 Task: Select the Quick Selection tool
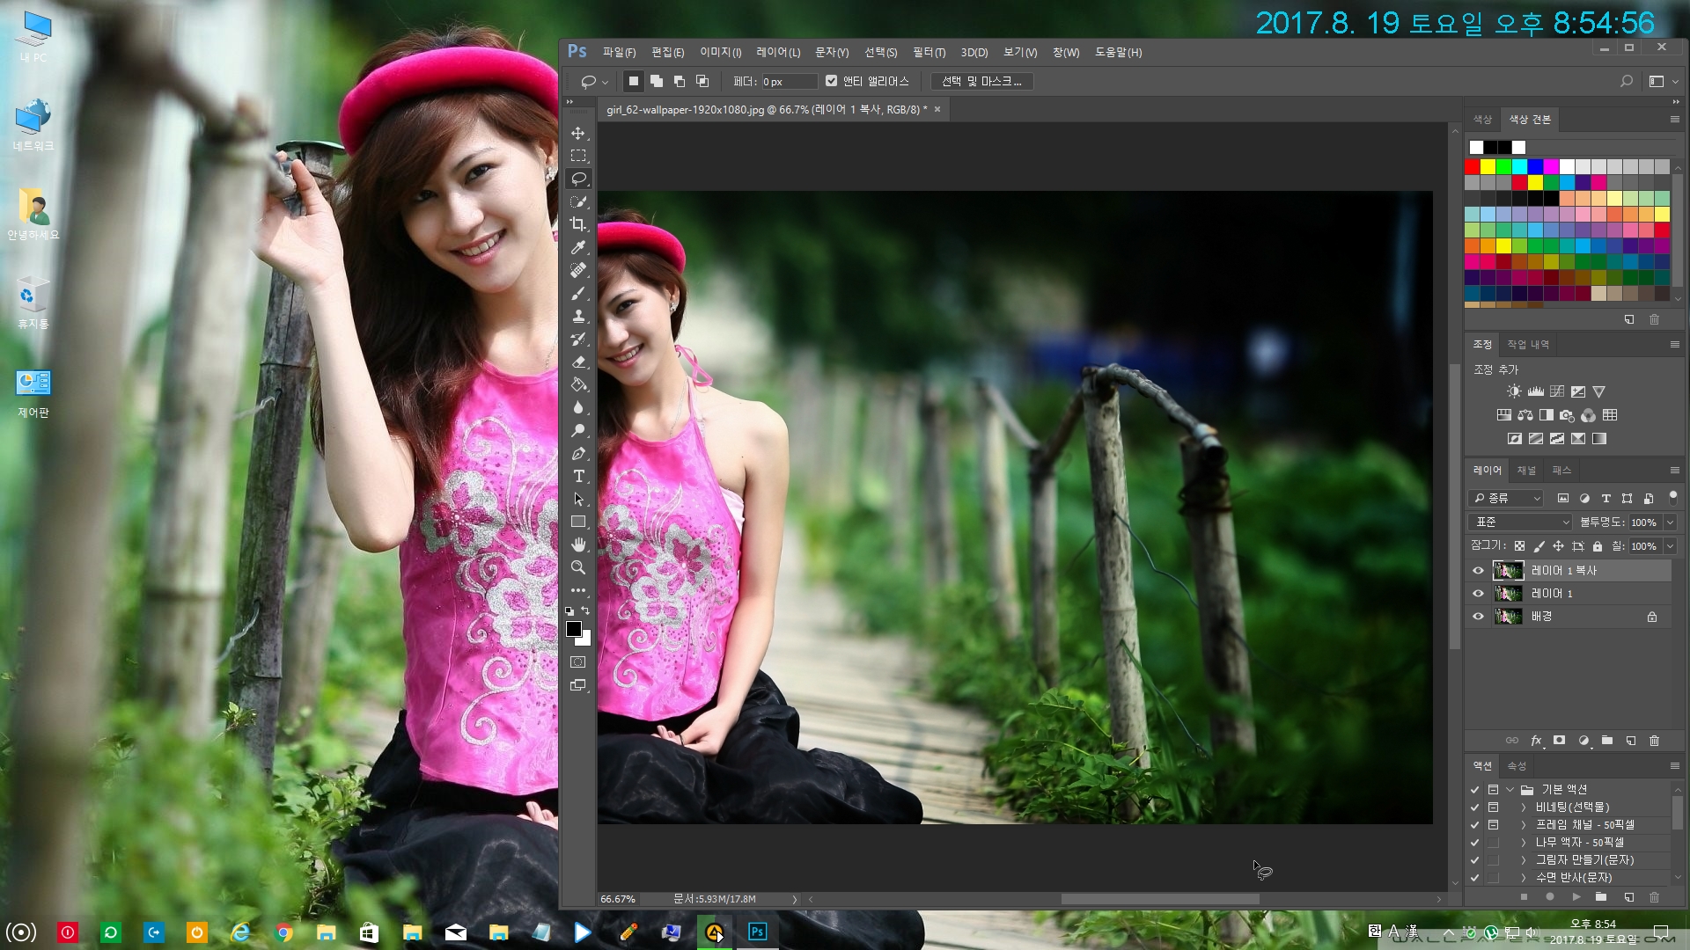click(578, 201)
